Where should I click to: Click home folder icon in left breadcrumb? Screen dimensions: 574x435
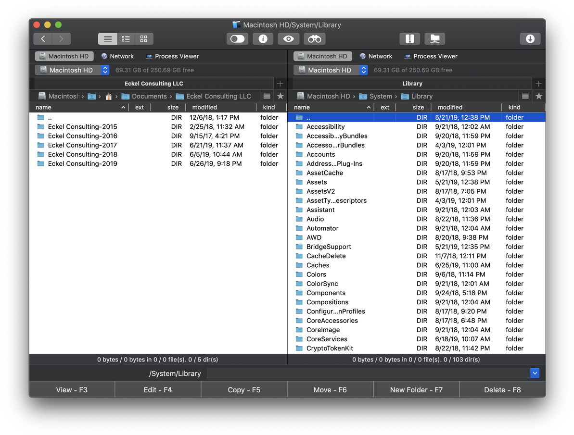pos(108,96)
